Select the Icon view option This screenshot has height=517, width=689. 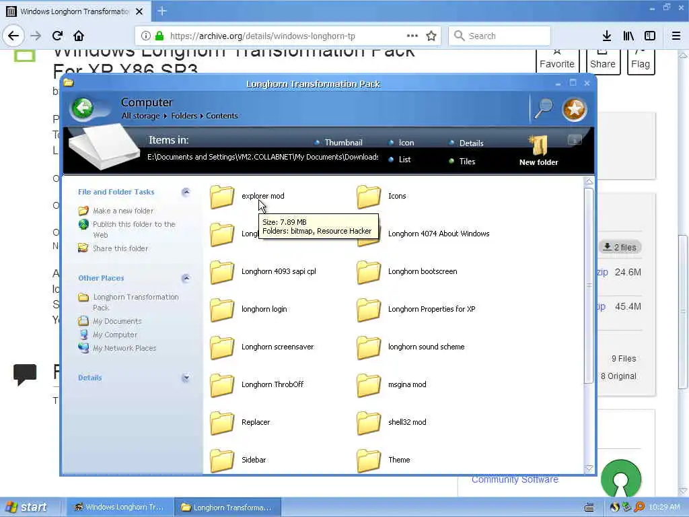tap(401, 143)
